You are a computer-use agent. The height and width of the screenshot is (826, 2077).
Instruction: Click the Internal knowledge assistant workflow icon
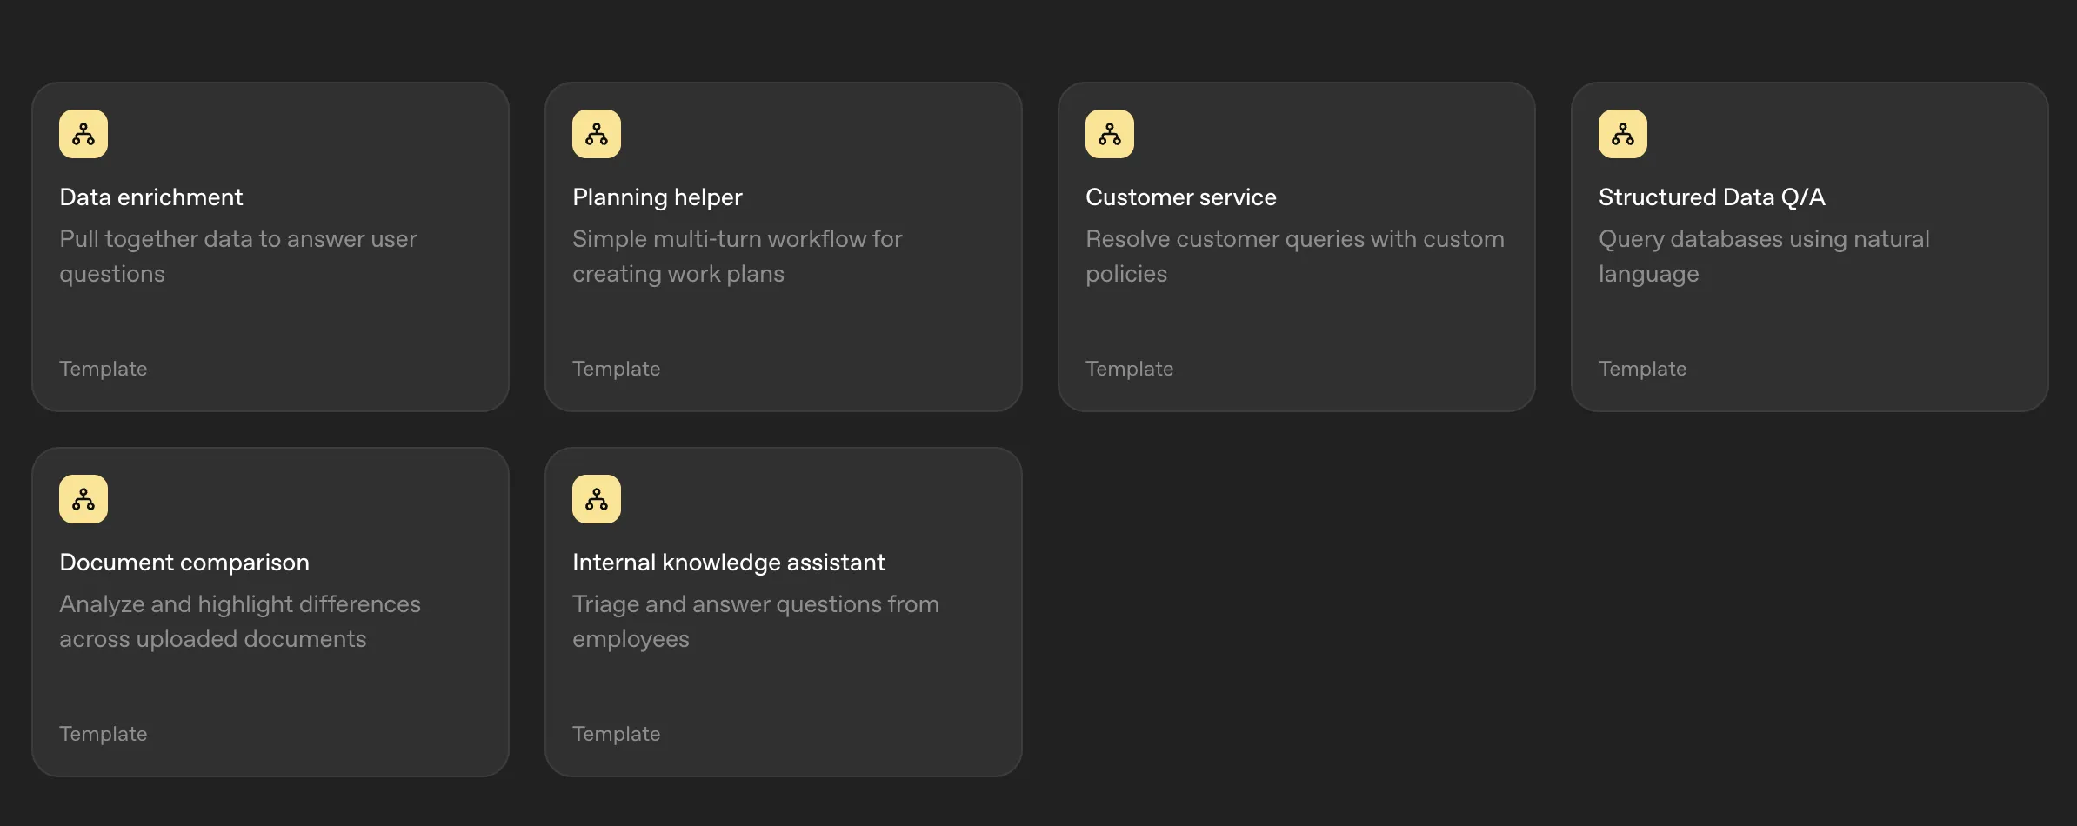tap(596, 498)
